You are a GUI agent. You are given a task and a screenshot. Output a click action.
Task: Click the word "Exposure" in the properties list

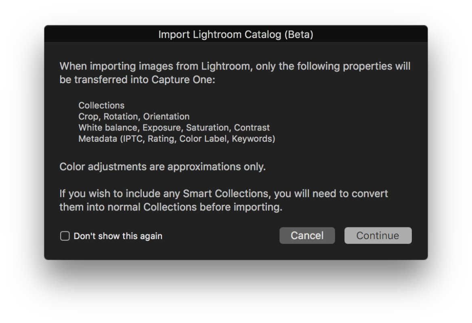coord(162,128)
